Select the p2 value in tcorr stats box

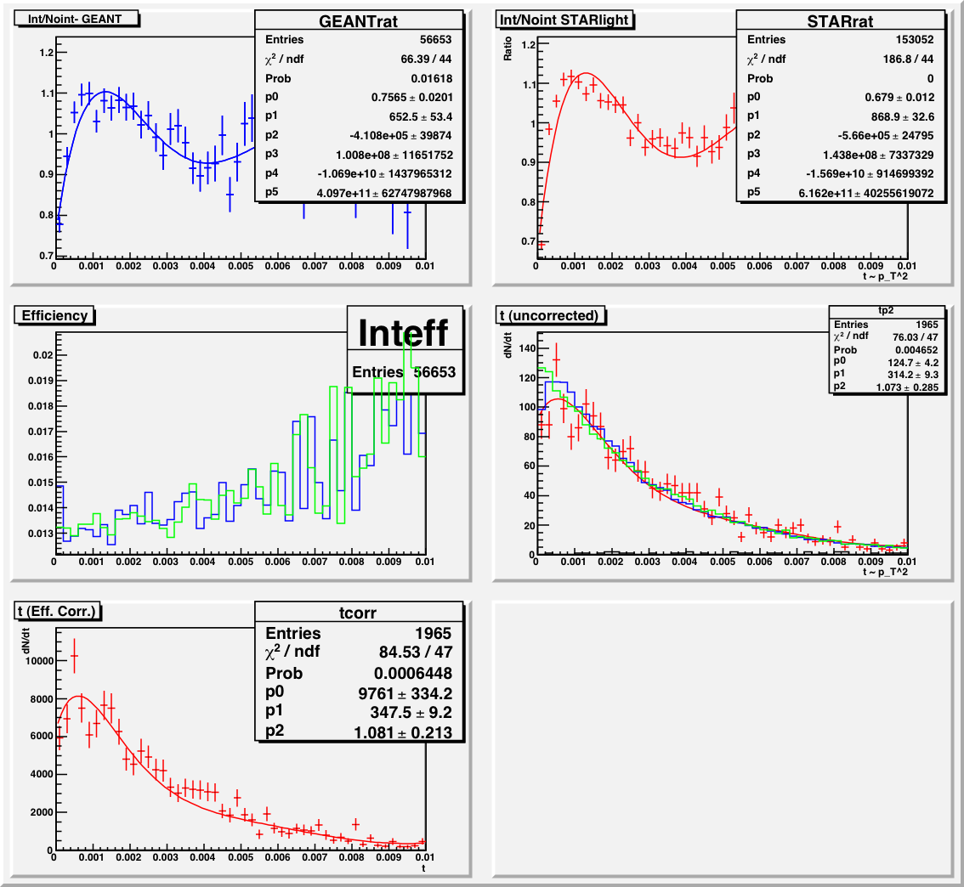(x=402, y=732)
